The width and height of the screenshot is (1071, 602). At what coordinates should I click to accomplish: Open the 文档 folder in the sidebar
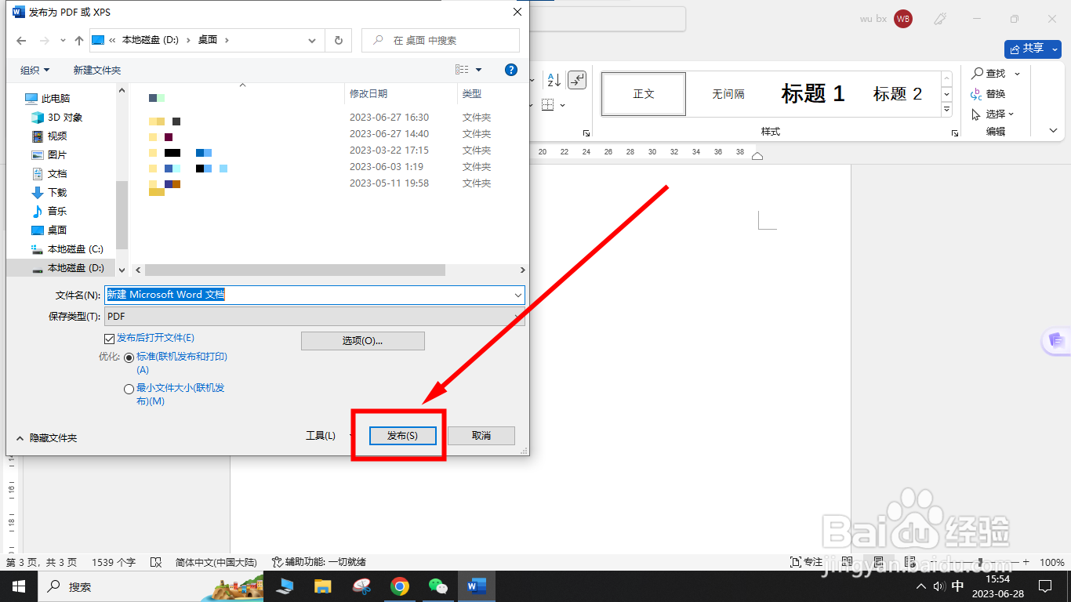pos(57,174)
